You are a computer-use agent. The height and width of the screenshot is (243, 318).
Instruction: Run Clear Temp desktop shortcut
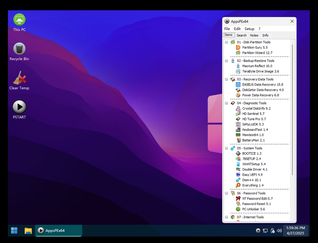[x=19, y=81]
